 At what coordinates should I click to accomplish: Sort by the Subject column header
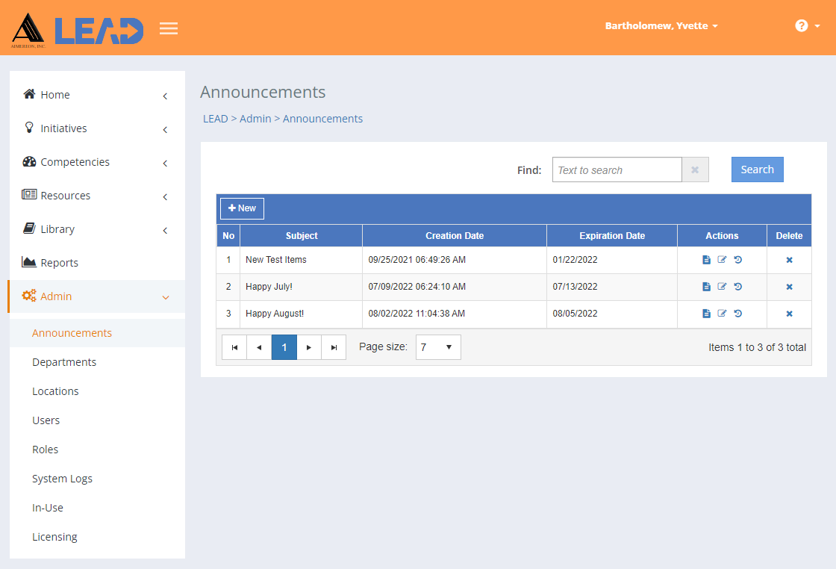pos(302,236)
